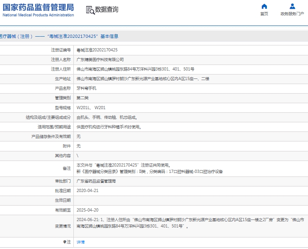Click the 审批部门 field label

pos(63,181)
